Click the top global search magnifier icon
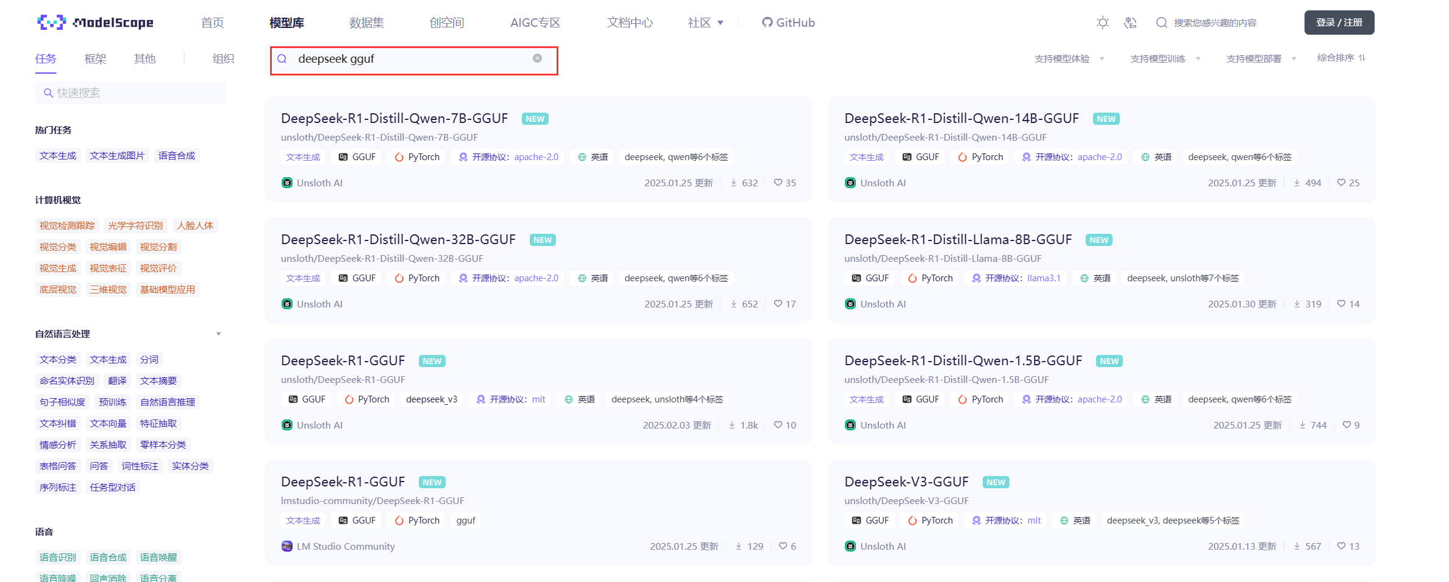 click(1161, 23)
